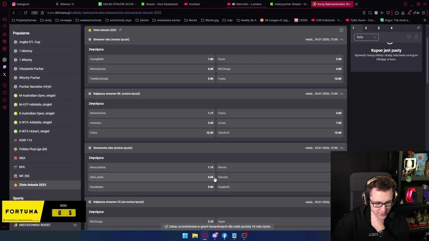The image size is (429, 241).
Task: Bet on meduska at 3.50
Action: pos(151,123)
